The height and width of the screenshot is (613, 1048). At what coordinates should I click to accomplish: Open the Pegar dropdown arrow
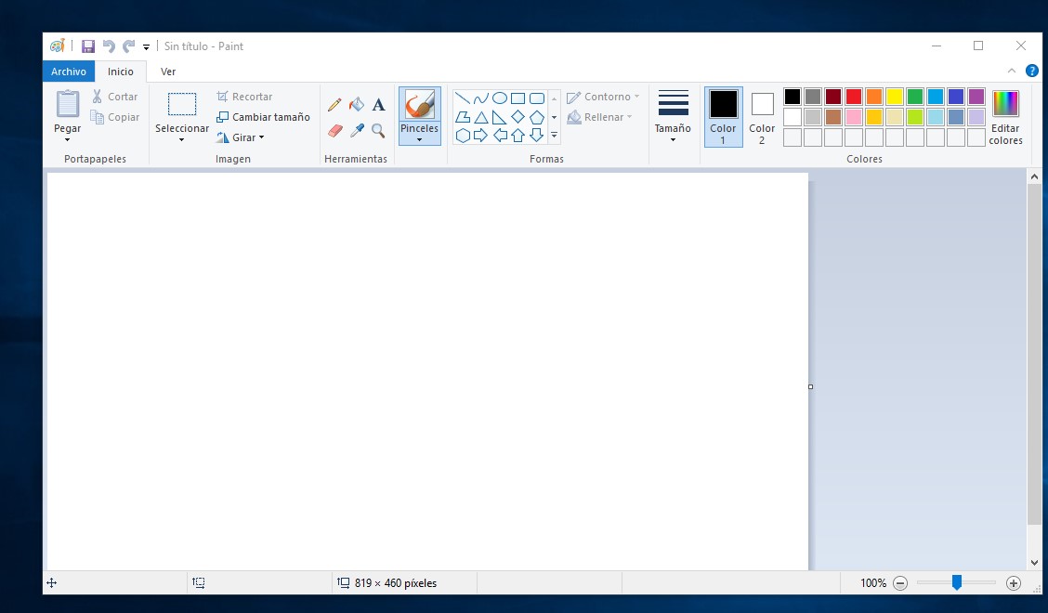click(x=68, y=139)
